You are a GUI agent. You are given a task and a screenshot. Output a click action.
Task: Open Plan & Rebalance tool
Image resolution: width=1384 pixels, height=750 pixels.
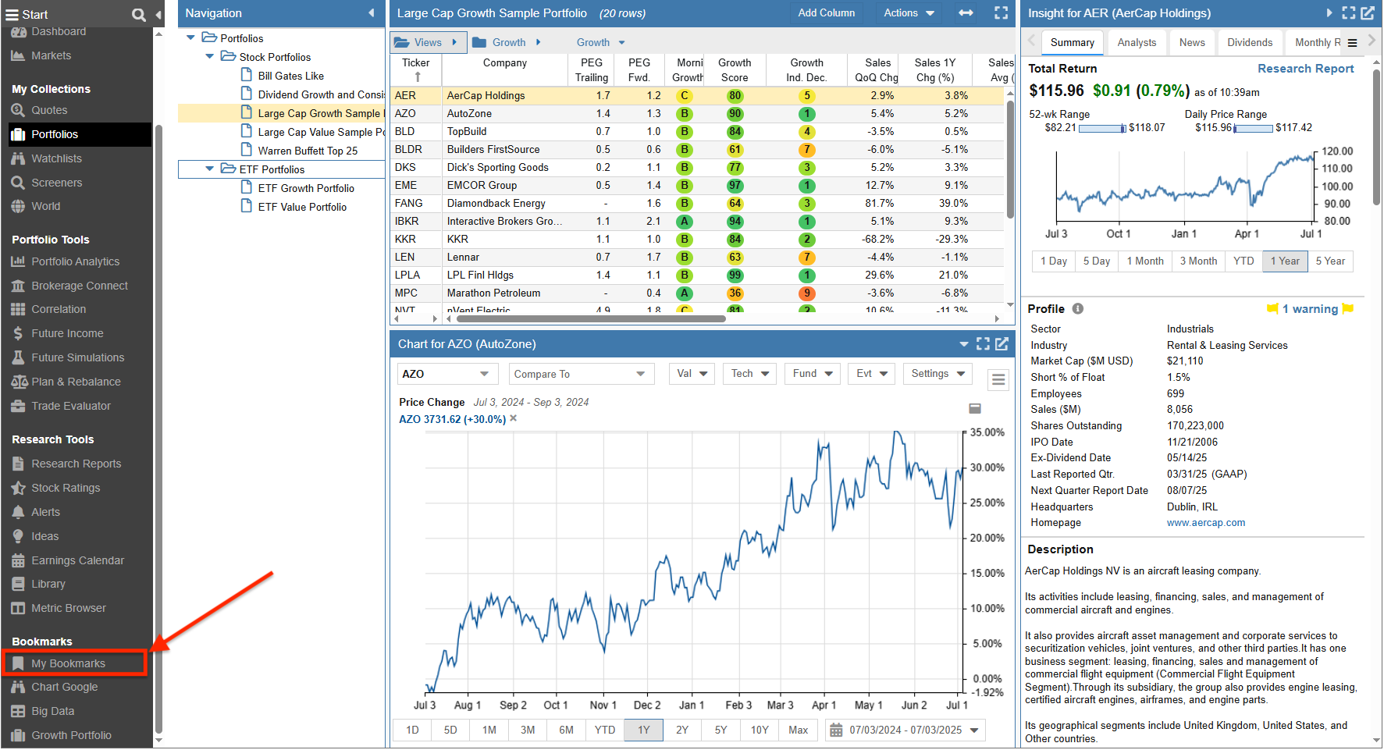point(76,382)
